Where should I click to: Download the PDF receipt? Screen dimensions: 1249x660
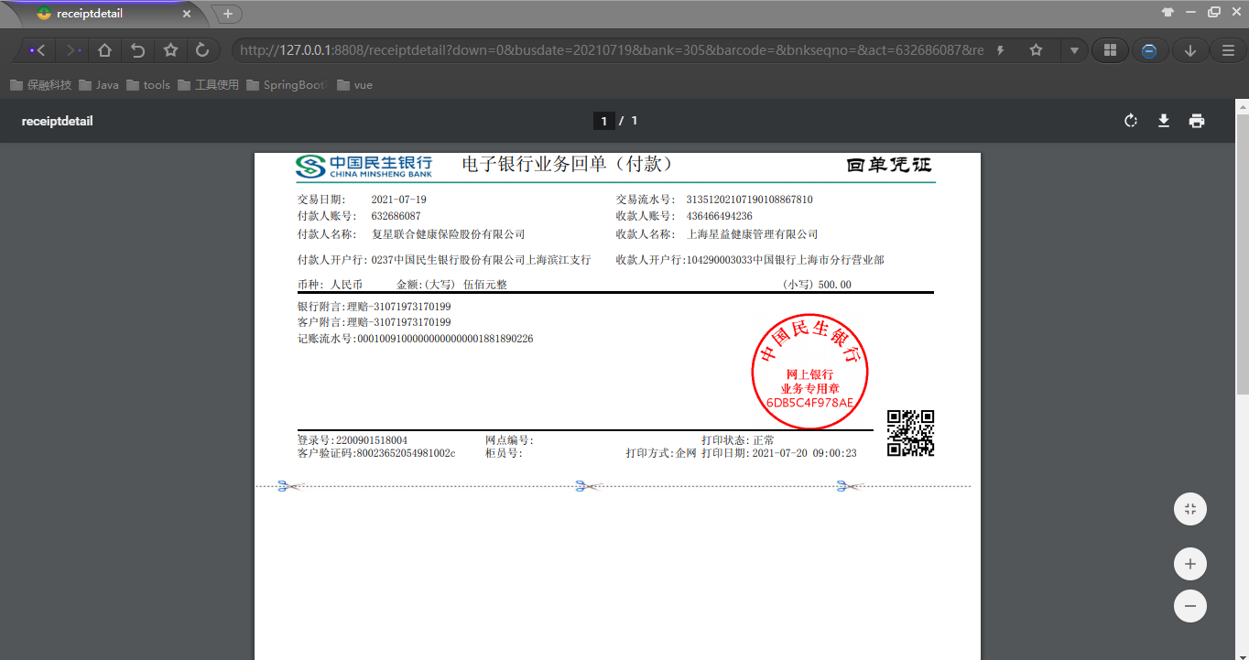1164,121
